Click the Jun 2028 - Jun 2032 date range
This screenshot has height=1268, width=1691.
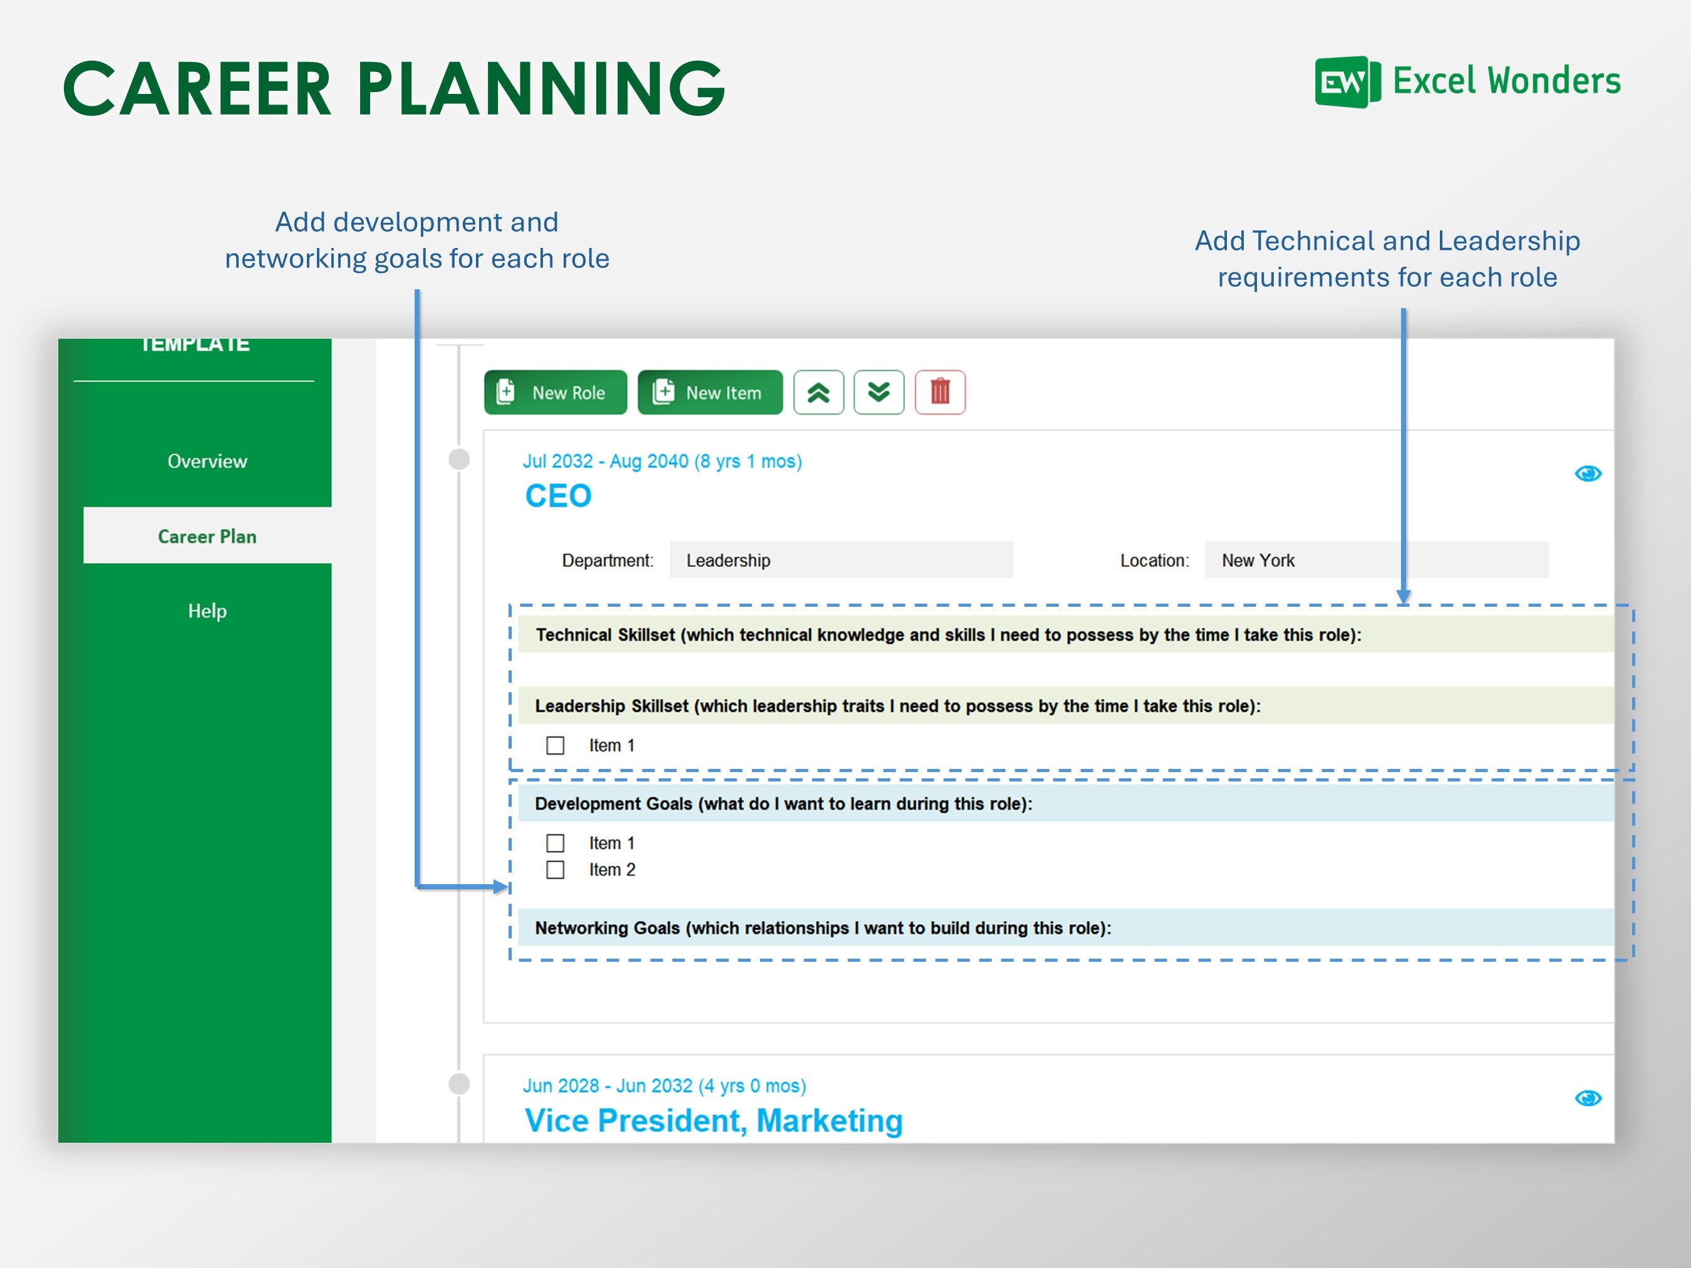(x=665, y=1085)
